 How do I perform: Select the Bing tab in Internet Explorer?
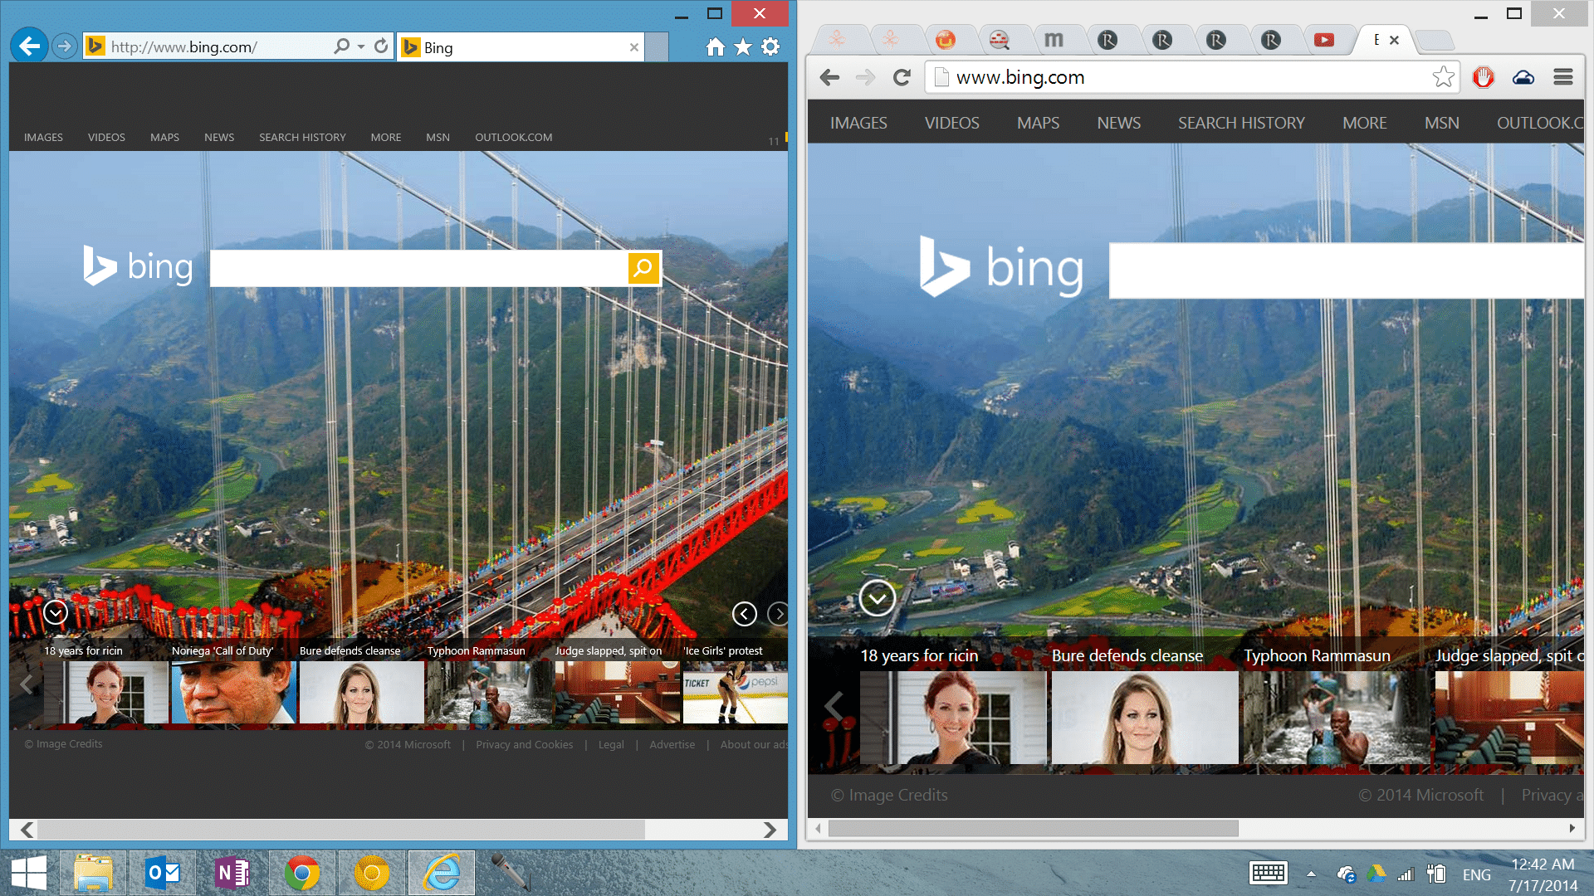(x=520, y=47)
